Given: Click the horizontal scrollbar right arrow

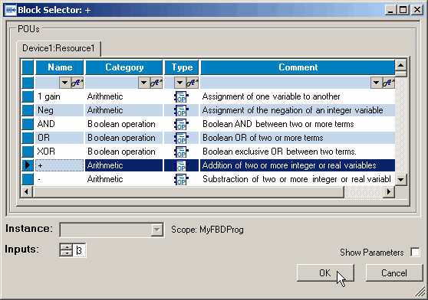Looking at the screenshot, I should click(x=388, y=191).
